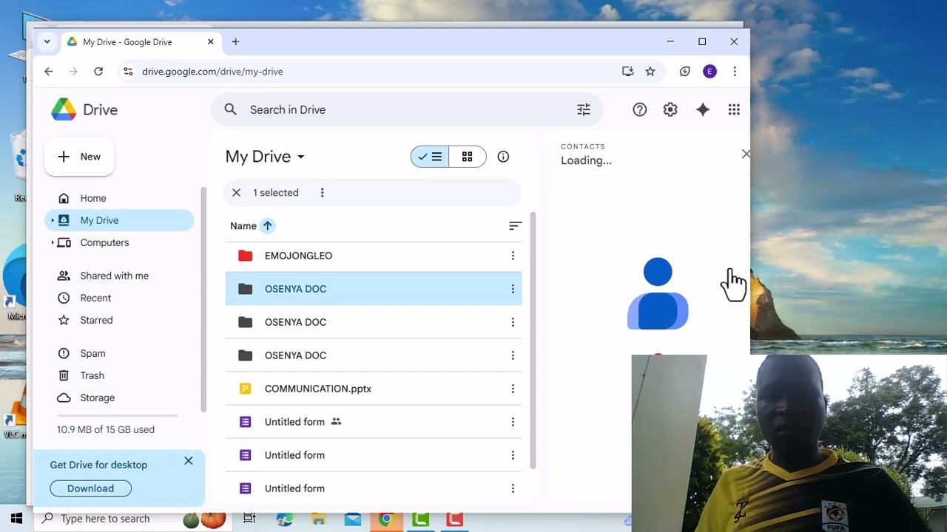Open the Google apps grid
947x532 pixels.
point(734,109)
